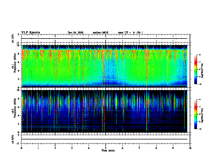This screenshot has width=214, height=166.
Task: Select the ch.2 "Frequency (kHz)" axis label
Action: pos(15,108)
